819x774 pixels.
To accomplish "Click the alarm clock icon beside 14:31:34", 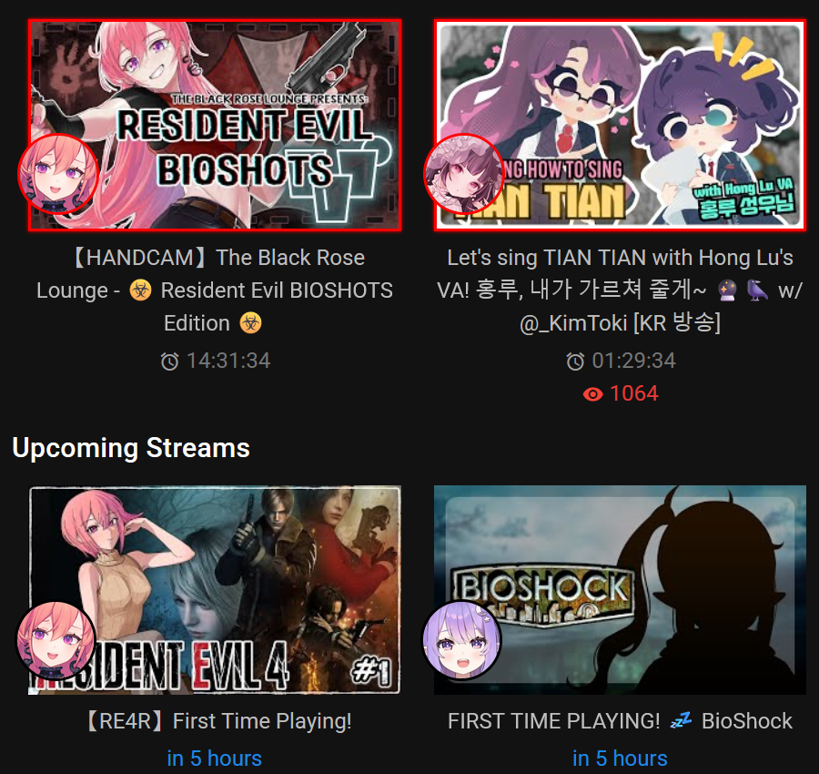I will 169,362.
